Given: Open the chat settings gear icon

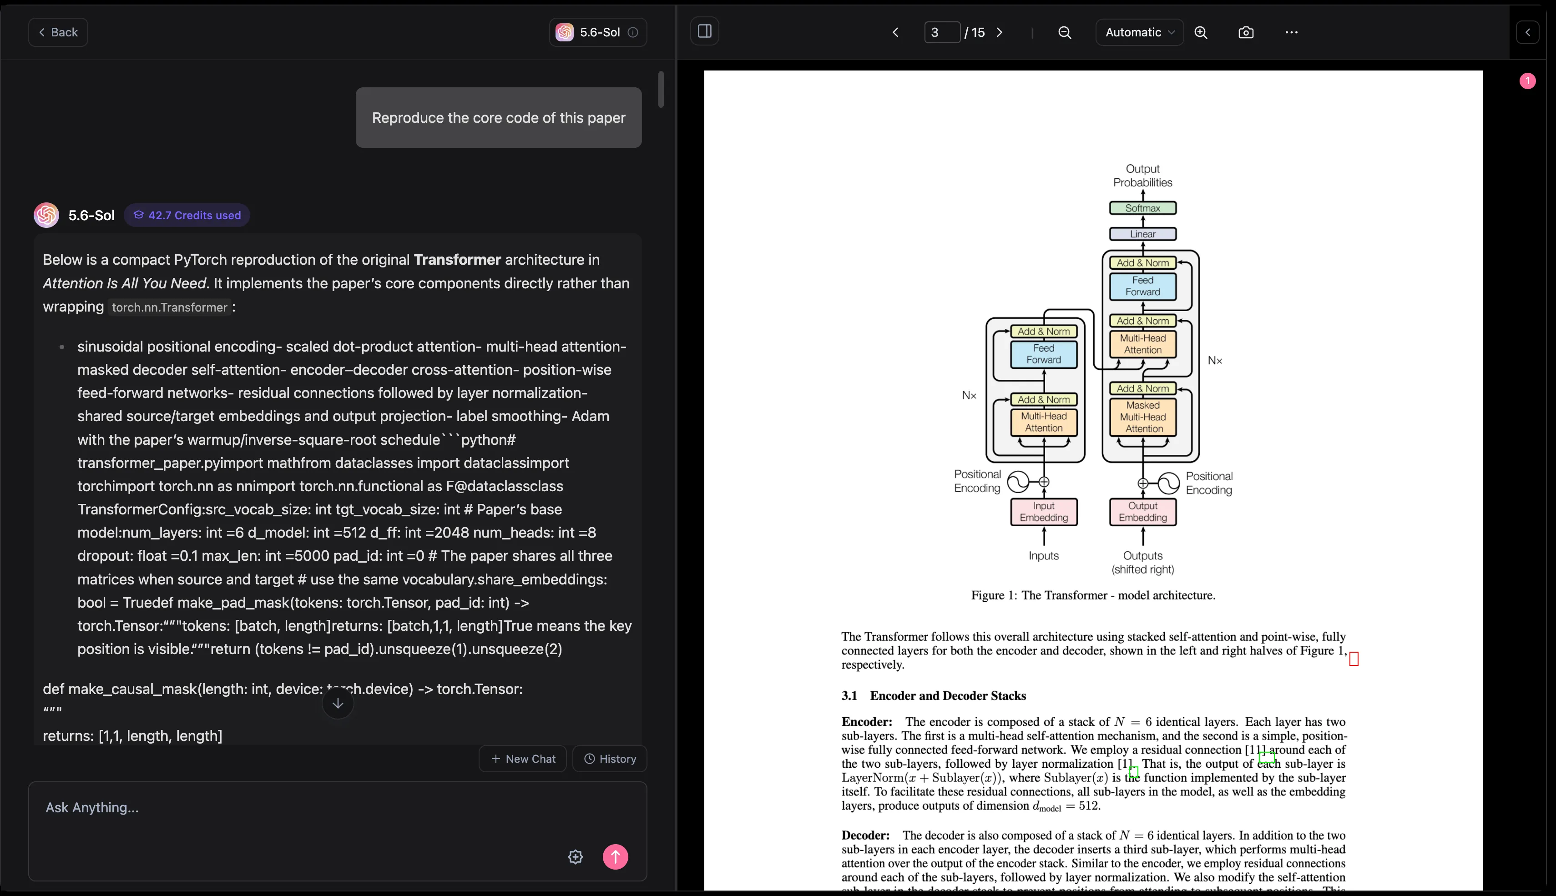Looking at the screenshot, I should point(576,856).
